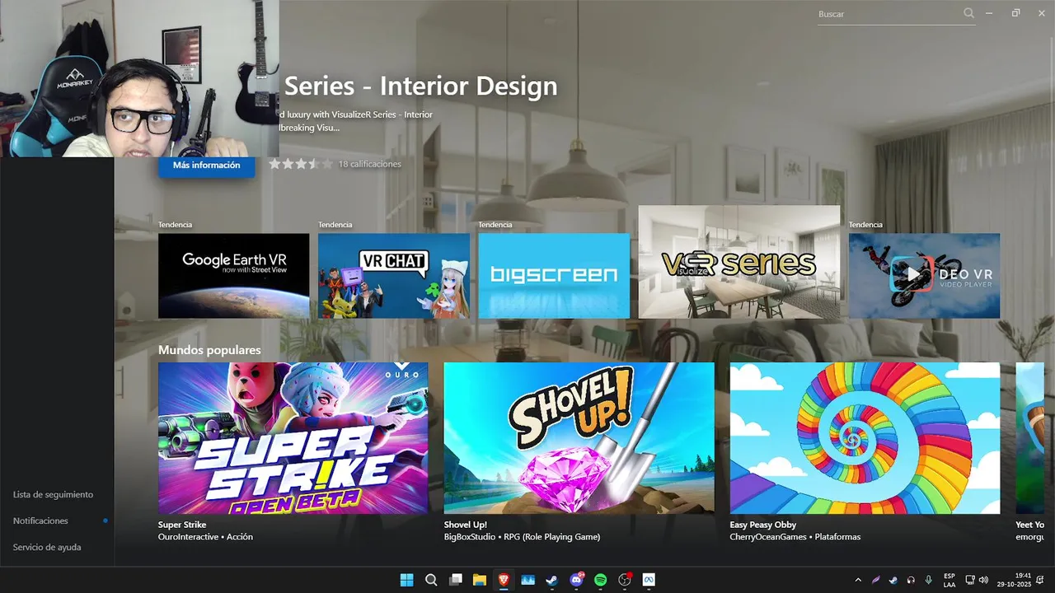
Task: Click the Más información button
Action: pyautogui.click(x=206, y=166)
